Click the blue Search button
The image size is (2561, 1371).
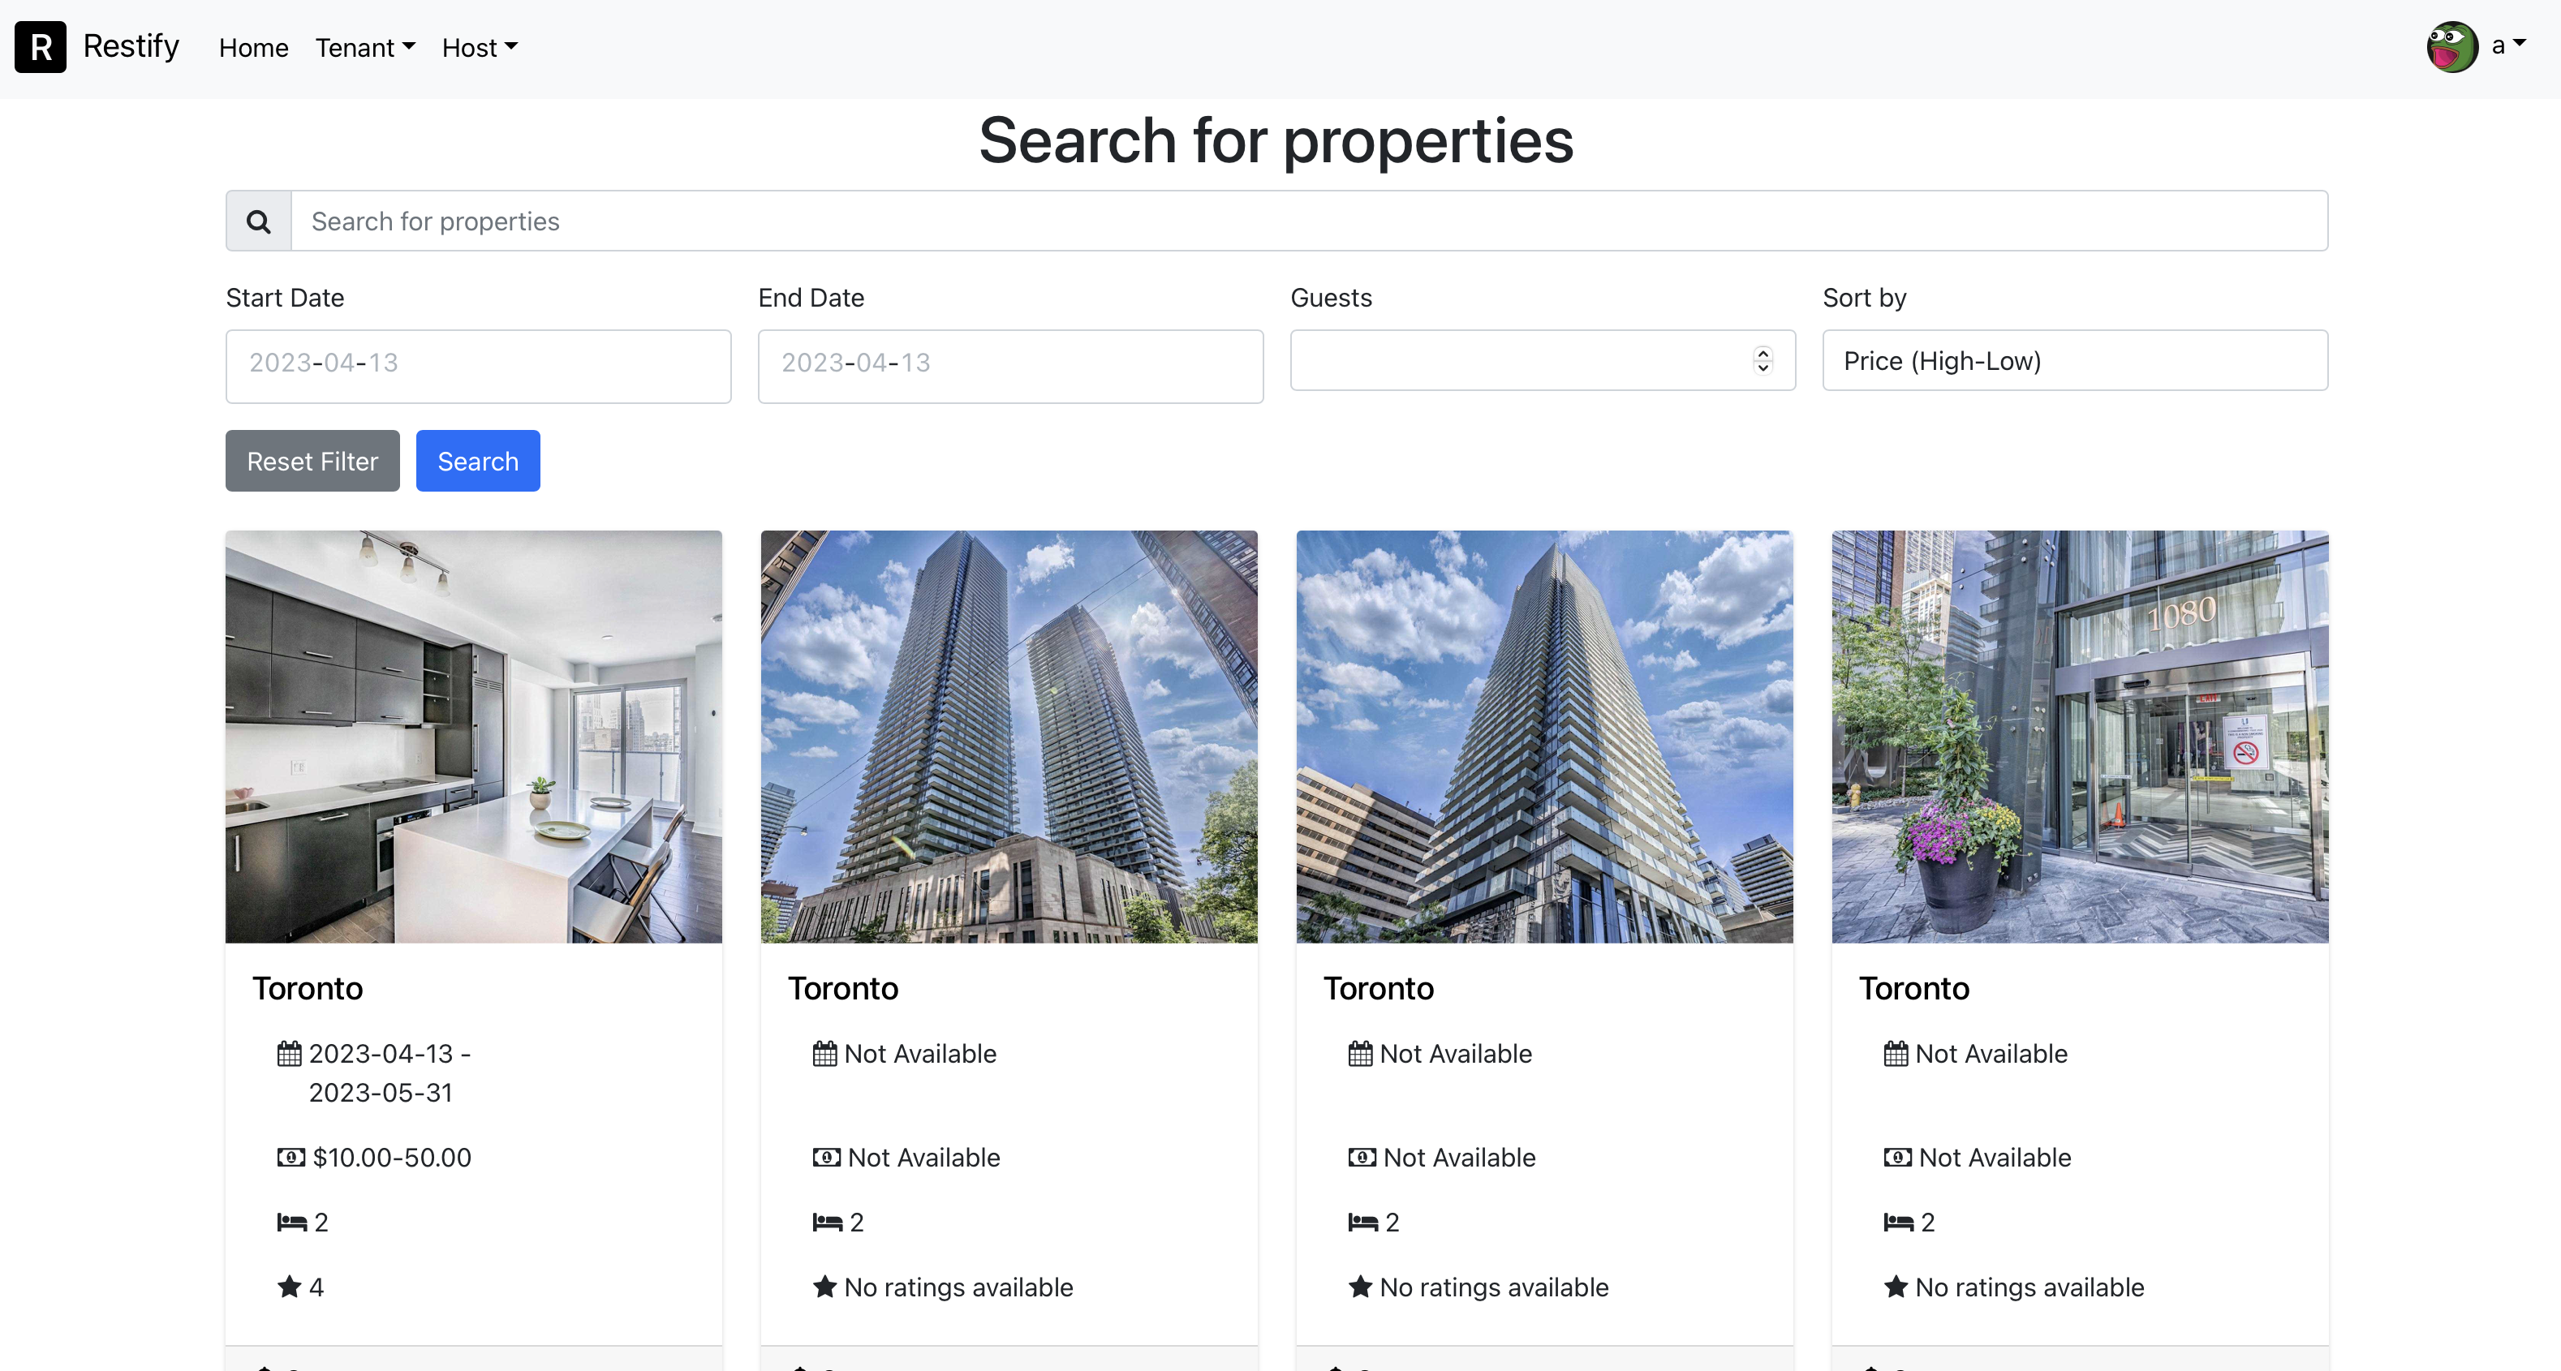478,460
